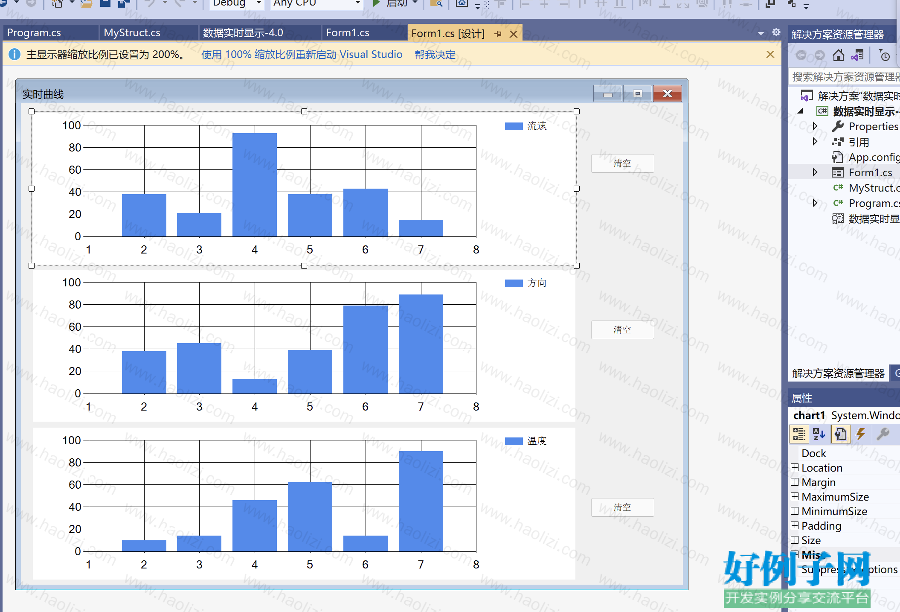The image size is (900, 612).
Task: Expand the Program.cs tree node
Action: tap(815, 203)
